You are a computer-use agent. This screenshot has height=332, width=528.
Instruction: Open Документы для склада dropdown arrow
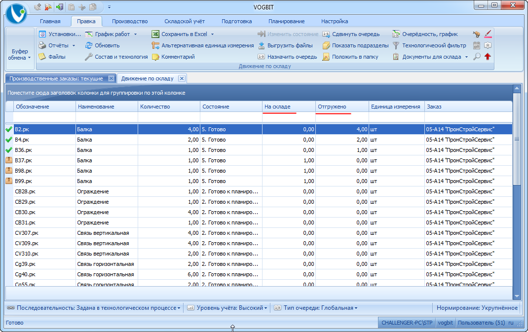[x=466, y=57]
